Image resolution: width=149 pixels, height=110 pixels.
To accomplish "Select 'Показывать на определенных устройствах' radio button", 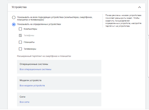I will coord(14,24).
